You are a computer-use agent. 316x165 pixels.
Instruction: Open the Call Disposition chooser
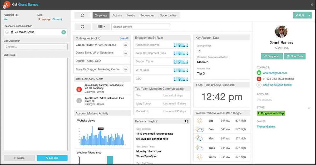pyautogui.click(x=36, y=46)
